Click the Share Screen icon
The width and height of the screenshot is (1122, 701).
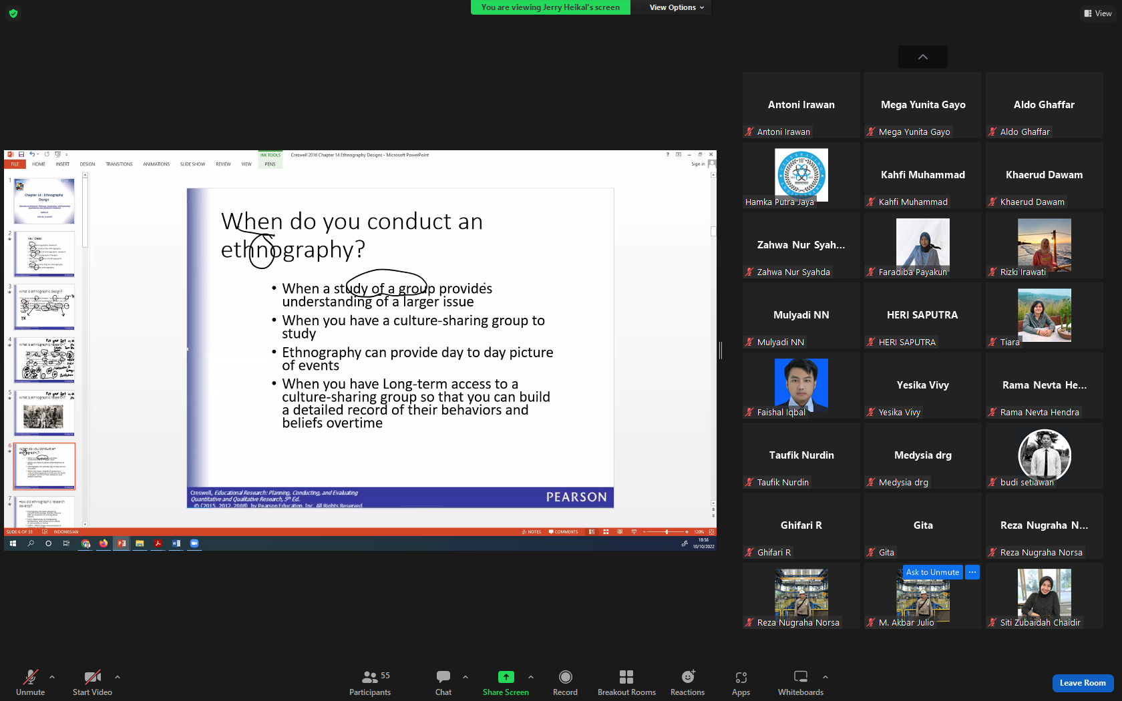[506, 677]
